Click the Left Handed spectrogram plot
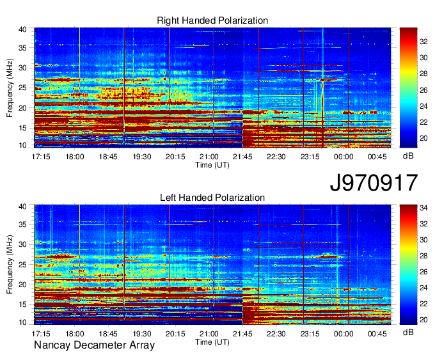 tap(212, 265)
